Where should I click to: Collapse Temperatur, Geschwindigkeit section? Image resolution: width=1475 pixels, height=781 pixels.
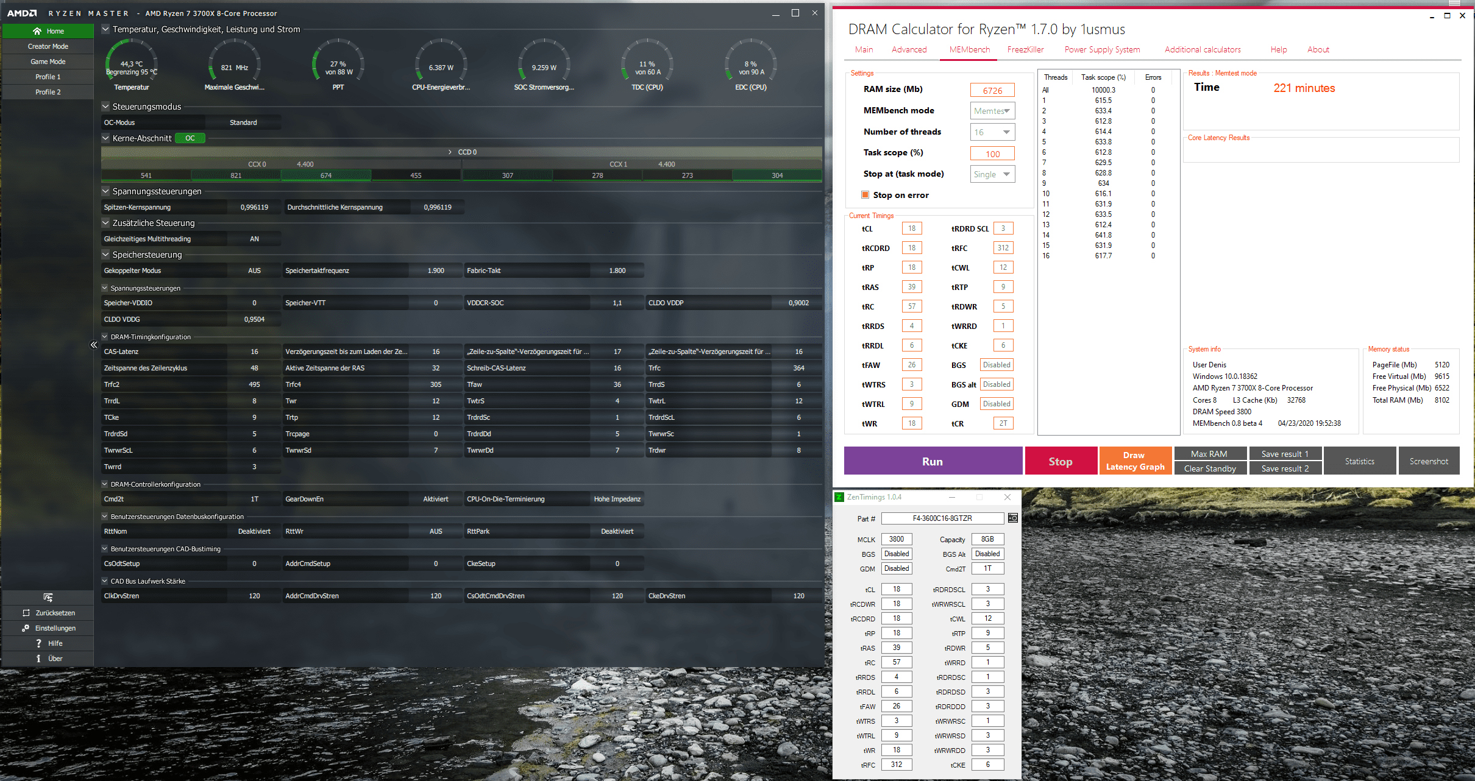(105, 29)
